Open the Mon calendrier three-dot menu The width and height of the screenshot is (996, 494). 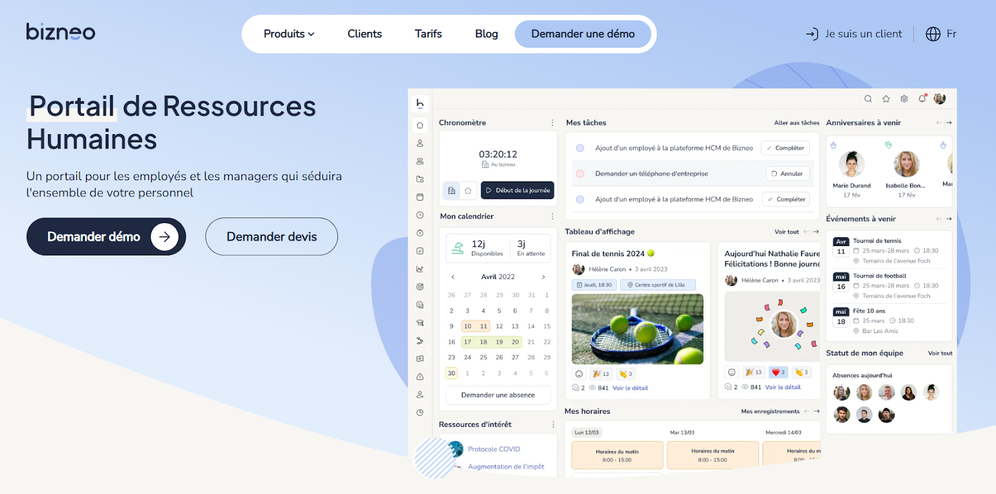tap(552, 216)
